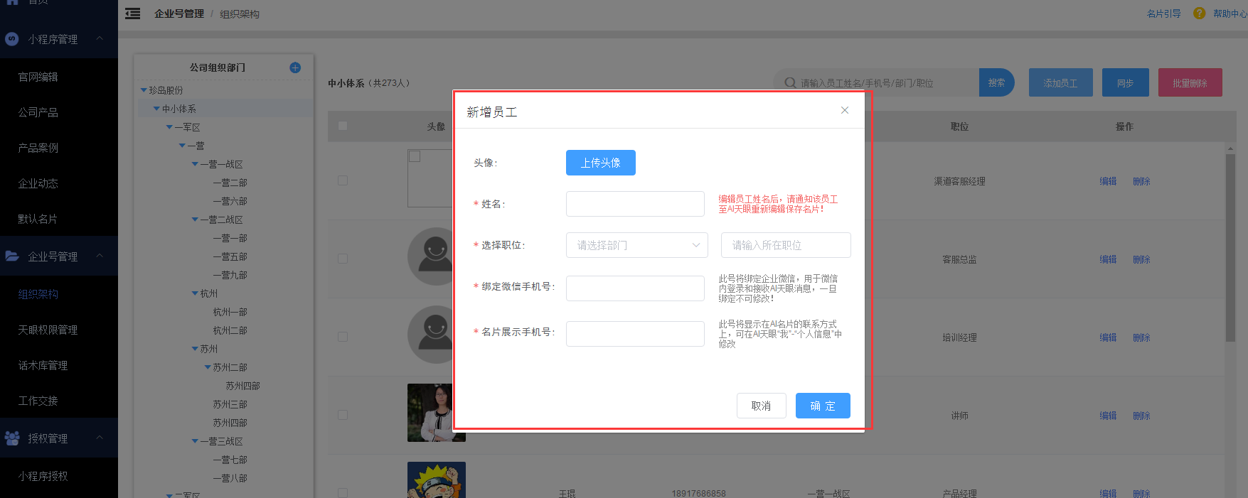Click the search magnifier icon
The height and width of the screenshot is (498, 1248).
790,83
